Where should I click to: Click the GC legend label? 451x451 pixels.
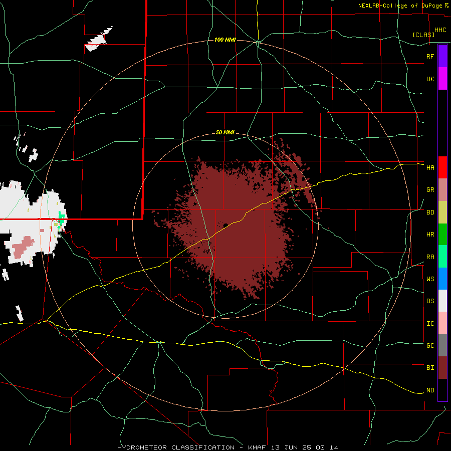[x=430, y=346]
